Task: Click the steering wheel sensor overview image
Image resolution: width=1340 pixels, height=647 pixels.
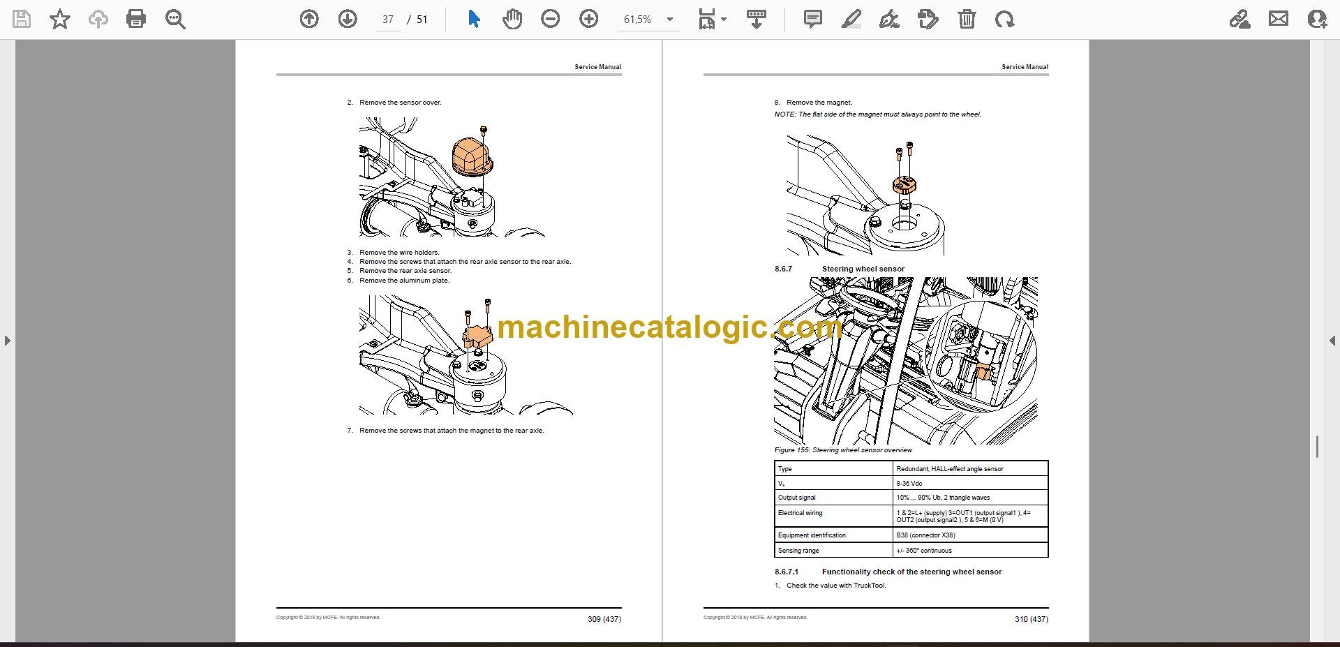Action: pyautogui.click(x=906, y=361)
